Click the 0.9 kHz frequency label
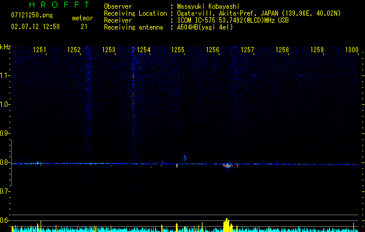Viewport: 365px width, 232px height. pos(4,133)
